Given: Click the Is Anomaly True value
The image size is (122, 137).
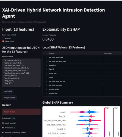Looking at the screenshot, I should [14, 119].
